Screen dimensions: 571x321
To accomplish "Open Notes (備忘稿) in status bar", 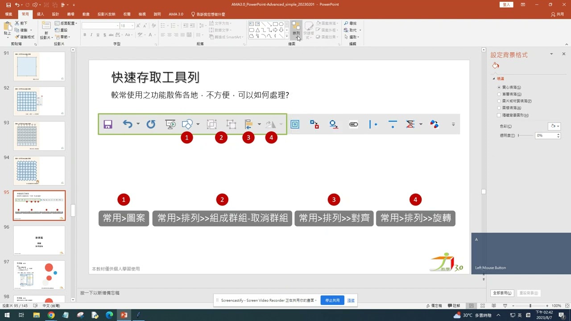I will pos(434,306).
